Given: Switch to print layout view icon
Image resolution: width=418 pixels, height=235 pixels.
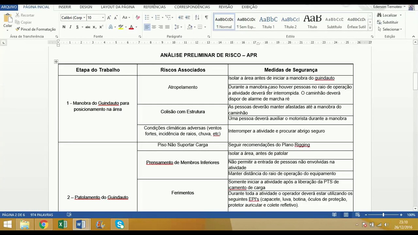Looking at the screenshot, I should pyautogui.click(x=346, y=215).
